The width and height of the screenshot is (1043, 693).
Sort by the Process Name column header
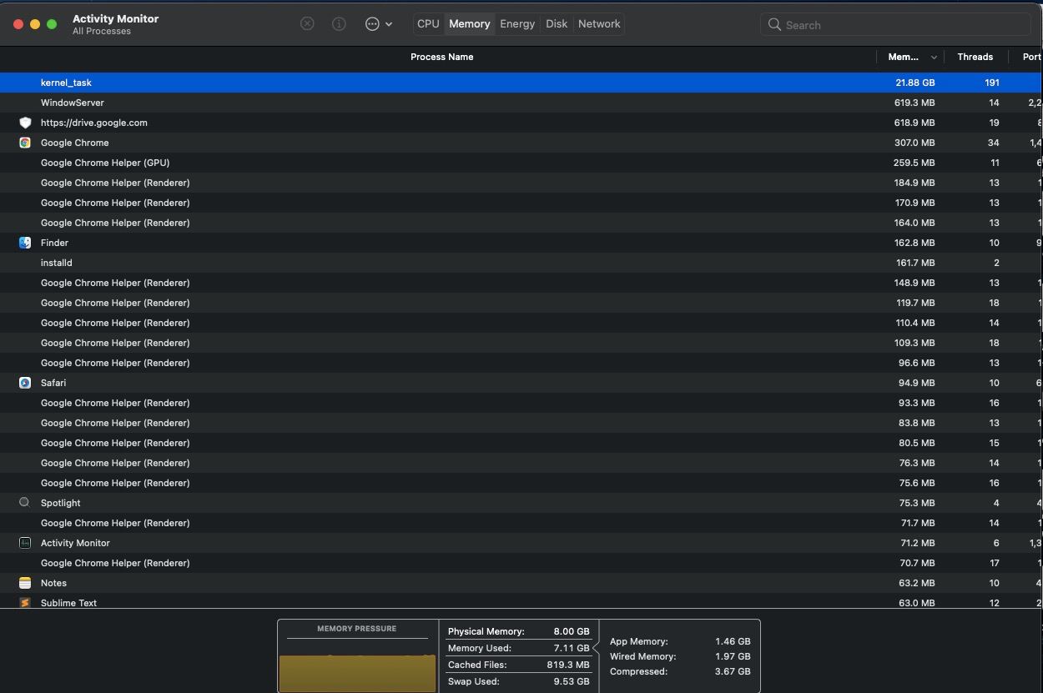441,57
